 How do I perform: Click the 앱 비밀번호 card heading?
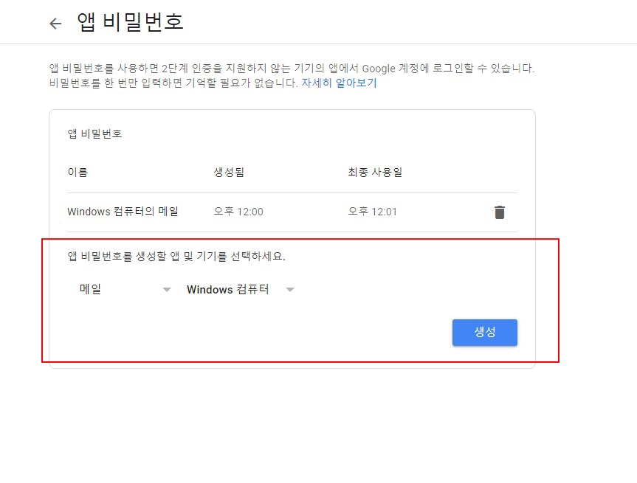click(x=94, y=133)
